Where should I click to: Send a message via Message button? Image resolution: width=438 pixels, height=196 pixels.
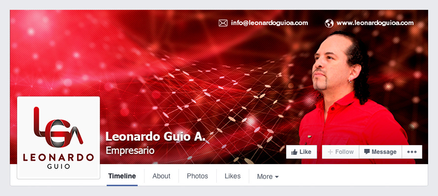(x=380, y=152)
